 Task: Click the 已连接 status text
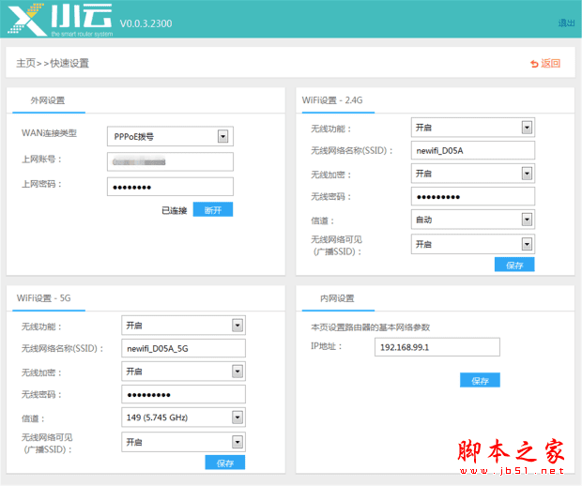pyautogui.click(x=174, y=210)
